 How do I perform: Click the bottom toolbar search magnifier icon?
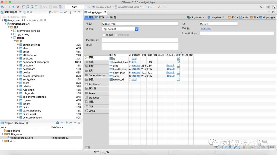216,147
